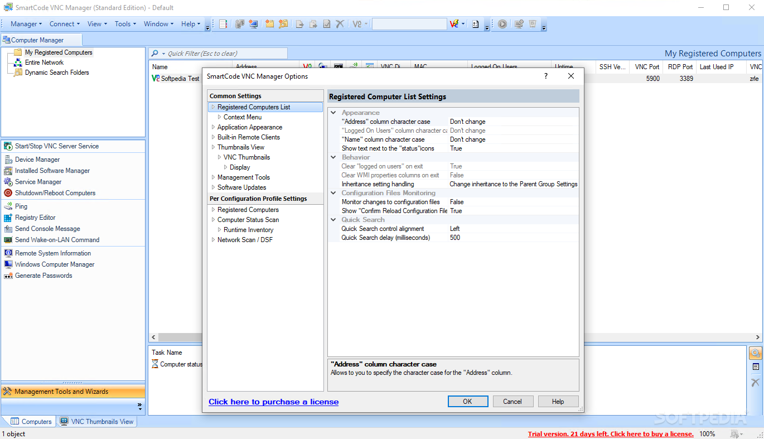Click the new computer toolbar icon

[x=254, y=24]
